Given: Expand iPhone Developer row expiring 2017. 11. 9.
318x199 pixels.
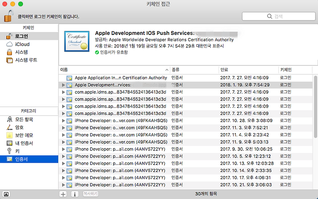Looking at the screenshot, I should pos(64,142).
